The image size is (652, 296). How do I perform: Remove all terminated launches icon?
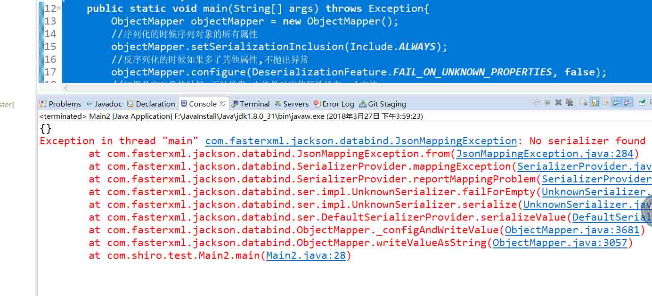coord(569,102)
